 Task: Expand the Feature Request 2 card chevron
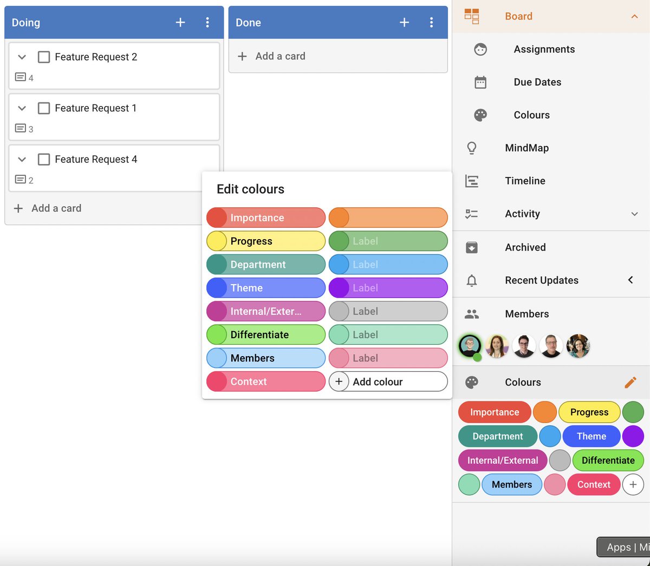22,57
